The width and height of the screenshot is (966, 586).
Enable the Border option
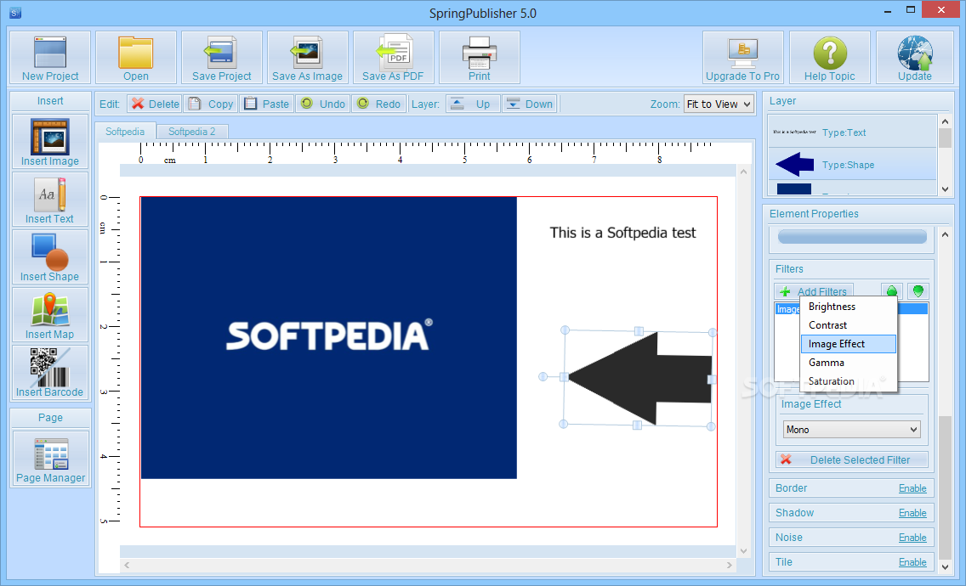[912, 488]
